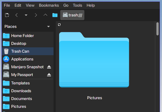This screenshot has height=112, width=162.
Task: Open Downloads from the sidebar
Action: coord(28,91)
